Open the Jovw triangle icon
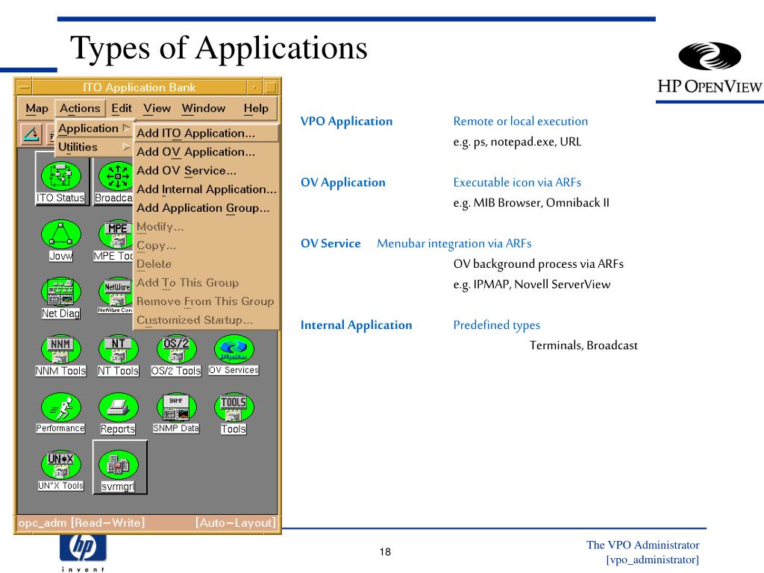Viewport: 764px width, 573px height. tap(61, 234)
